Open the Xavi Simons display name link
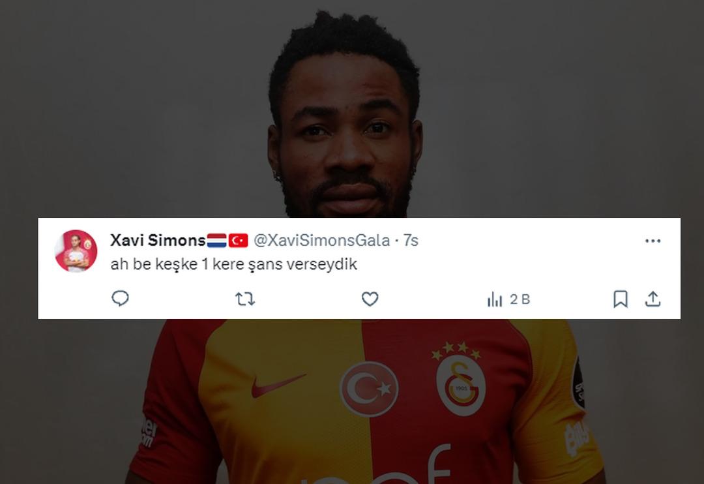This screenshot has height=484, width=704. [158, 241]
